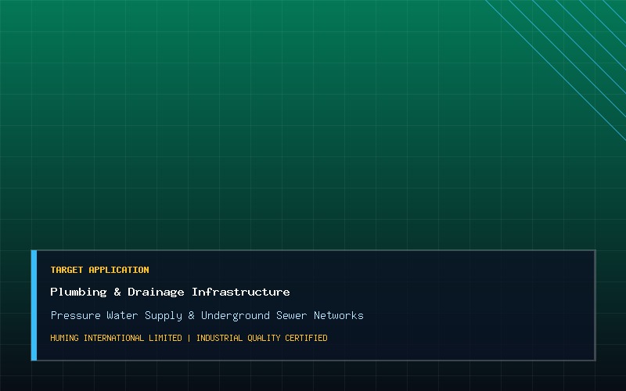
Task: Click the word CERTIFIED in the footer
Action: [x=306, y=338]
